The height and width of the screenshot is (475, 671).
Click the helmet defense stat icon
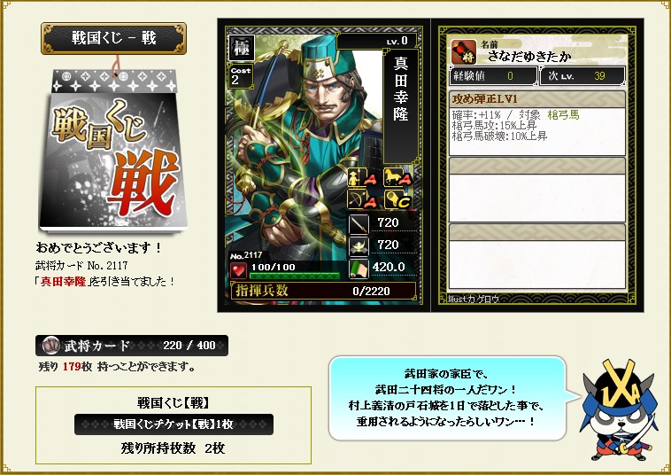(359, 246)
